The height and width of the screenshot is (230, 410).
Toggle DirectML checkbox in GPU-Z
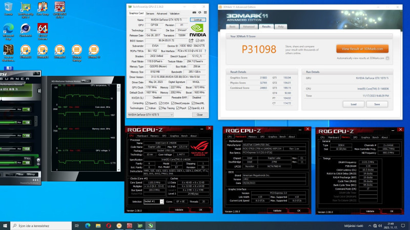click(193, 103)
